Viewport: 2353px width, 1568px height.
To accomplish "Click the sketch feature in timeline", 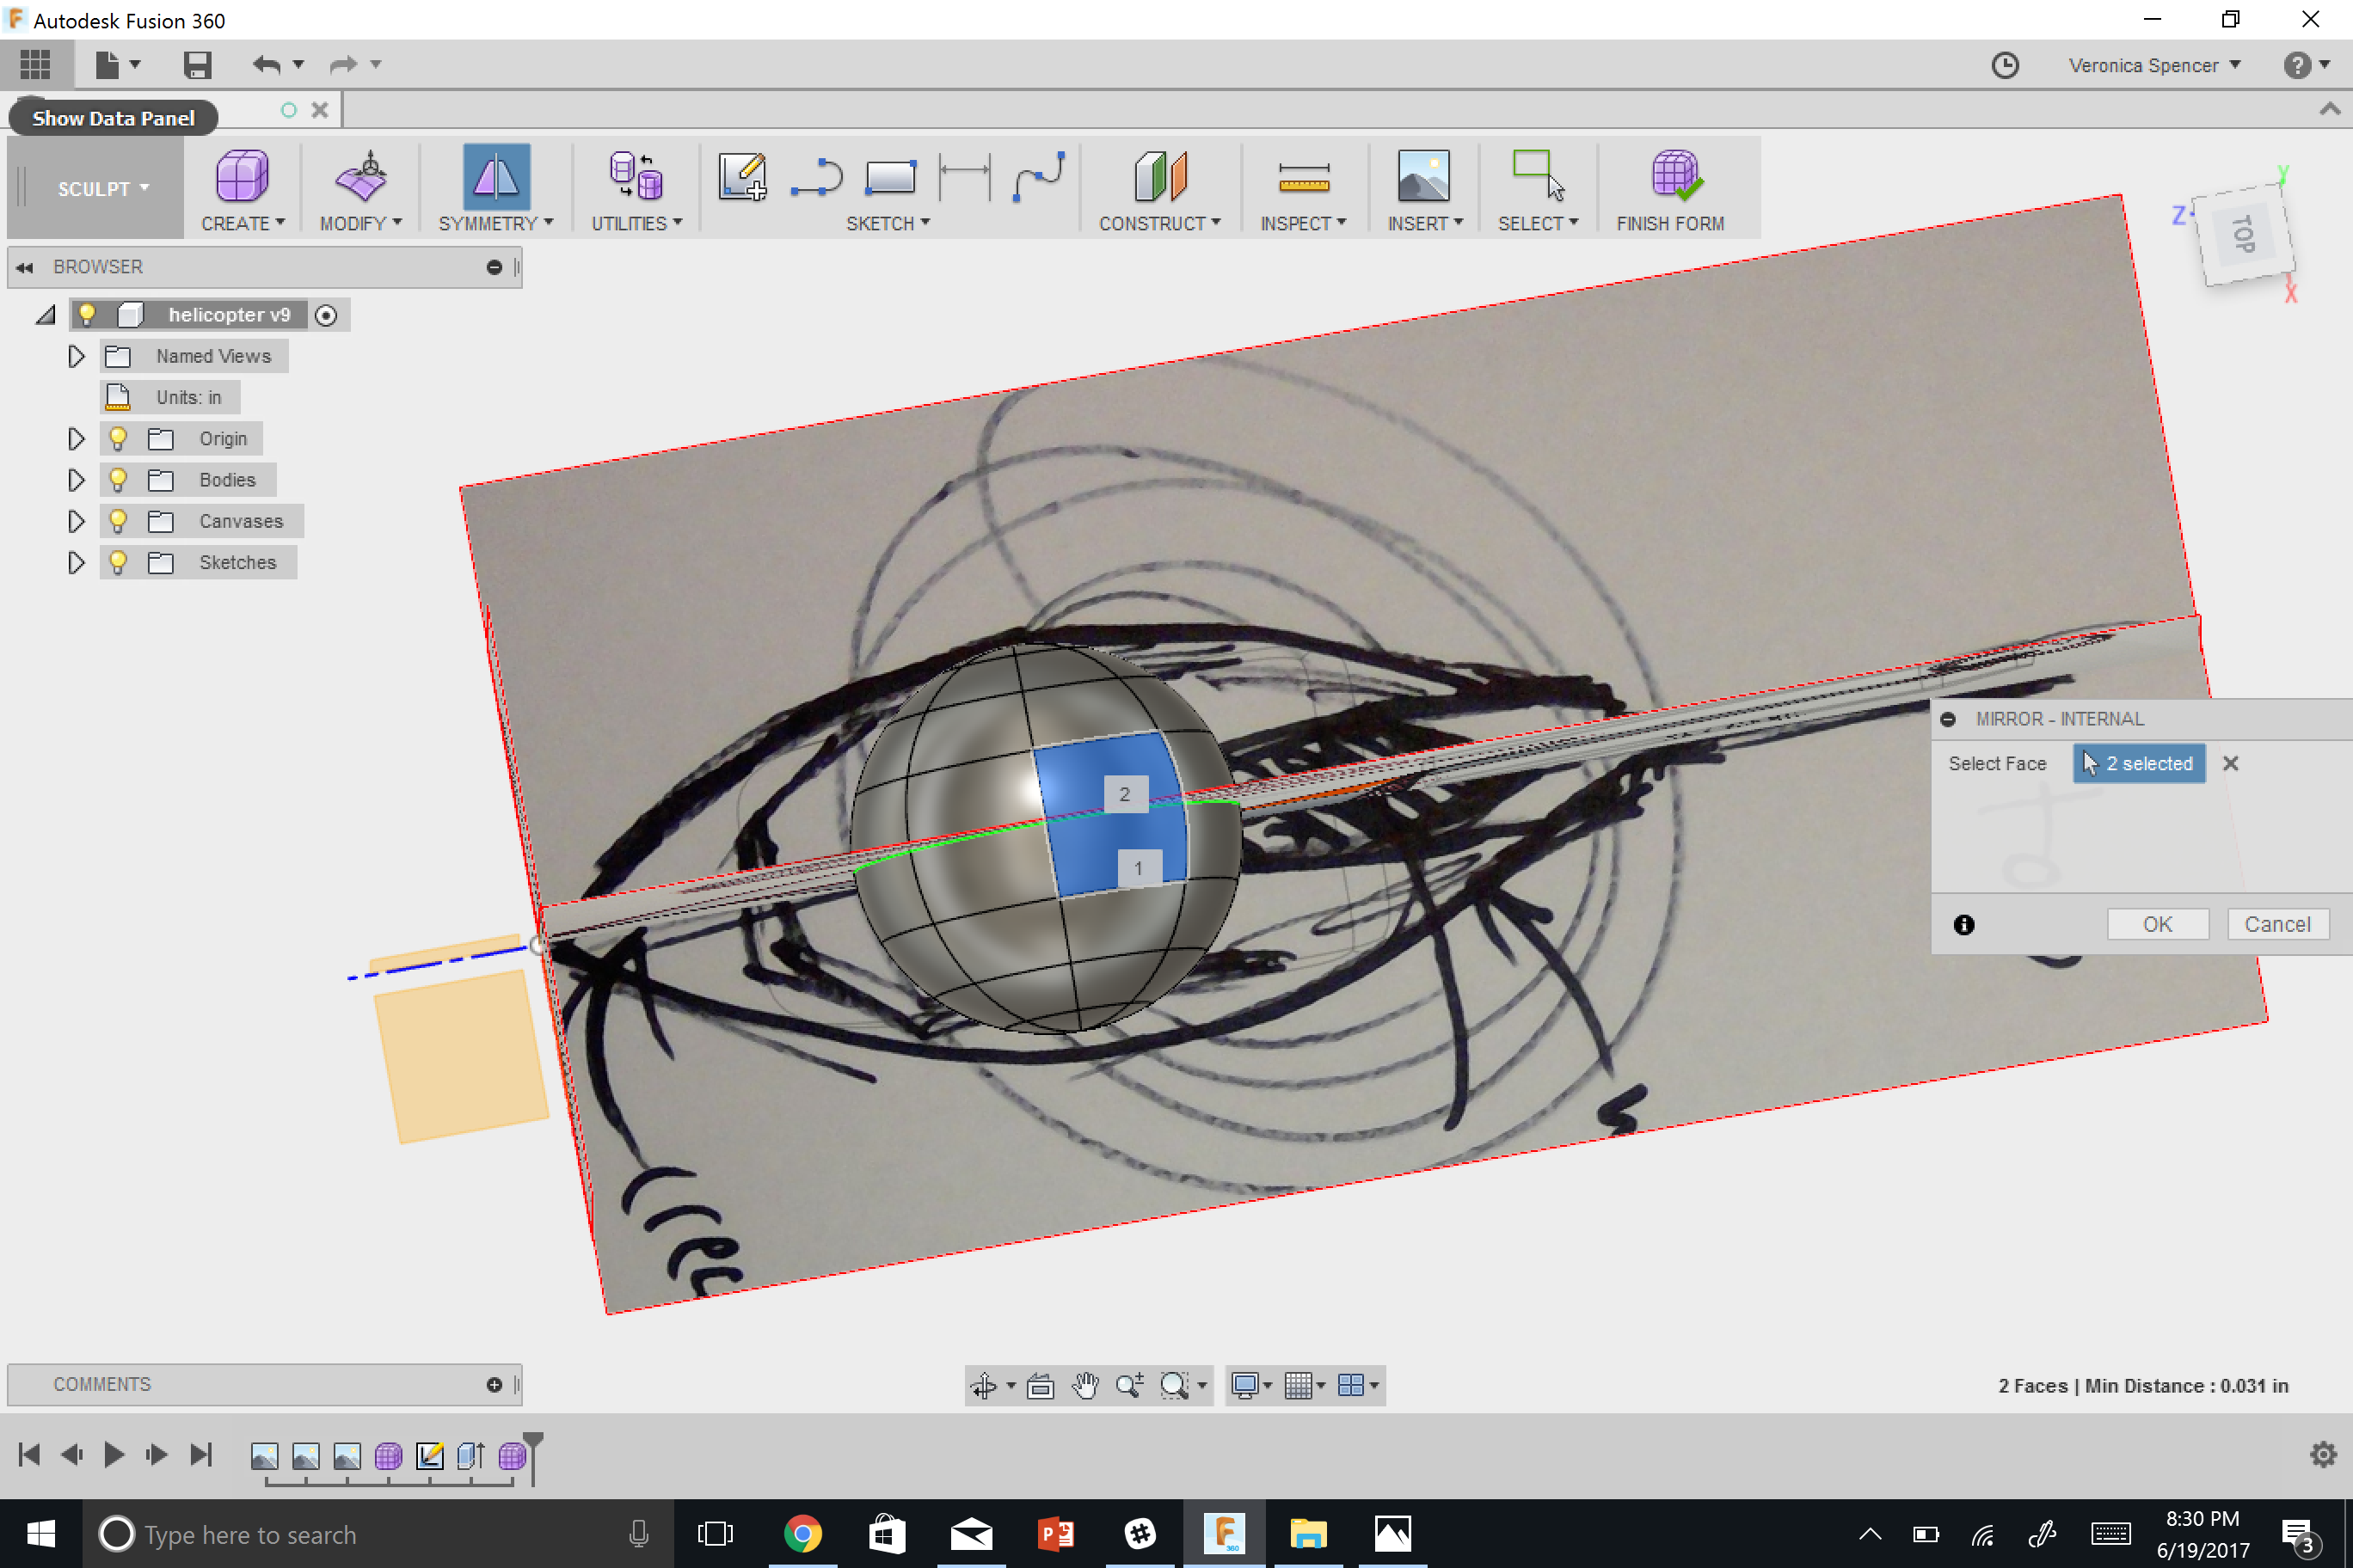I will [430, 1455].
